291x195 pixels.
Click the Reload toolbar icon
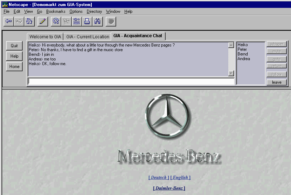pos(56,21)
